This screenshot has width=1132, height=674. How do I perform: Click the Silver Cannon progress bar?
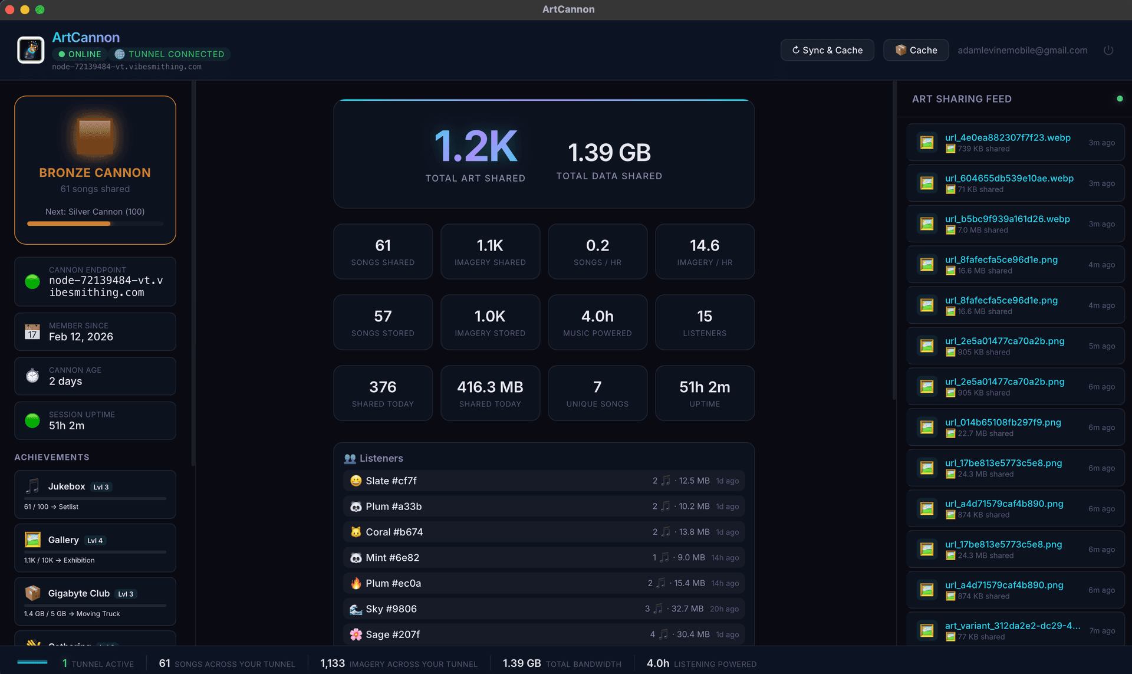point(95,224)
